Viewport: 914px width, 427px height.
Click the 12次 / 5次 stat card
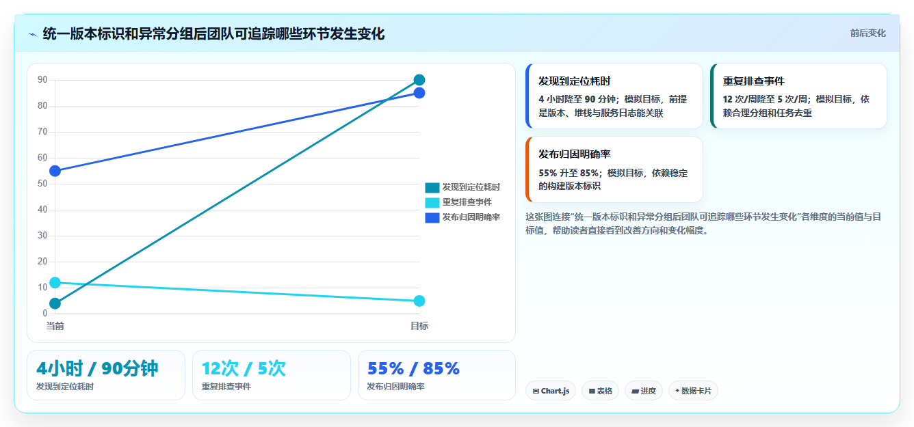point(272,375)
